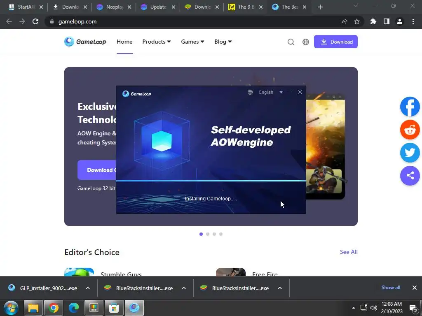Open the English language dropdown in installer
The image size is (422, 316).
[x=270, y=92]
